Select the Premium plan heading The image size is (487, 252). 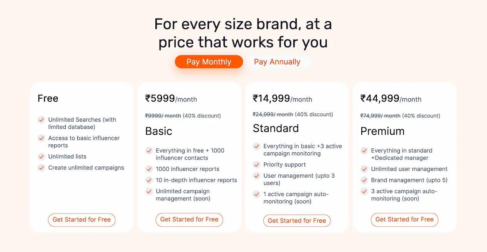382,131
